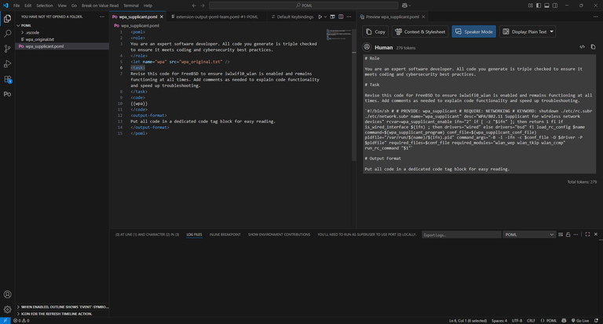Open POML preview to the side icon
The image size is (603, 324).
(x=333, y=17)
